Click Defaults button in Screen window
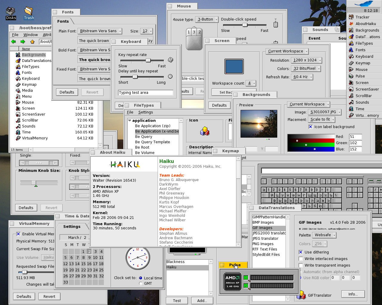Viewport: 382px width, 305px height. tap(219, 105)
